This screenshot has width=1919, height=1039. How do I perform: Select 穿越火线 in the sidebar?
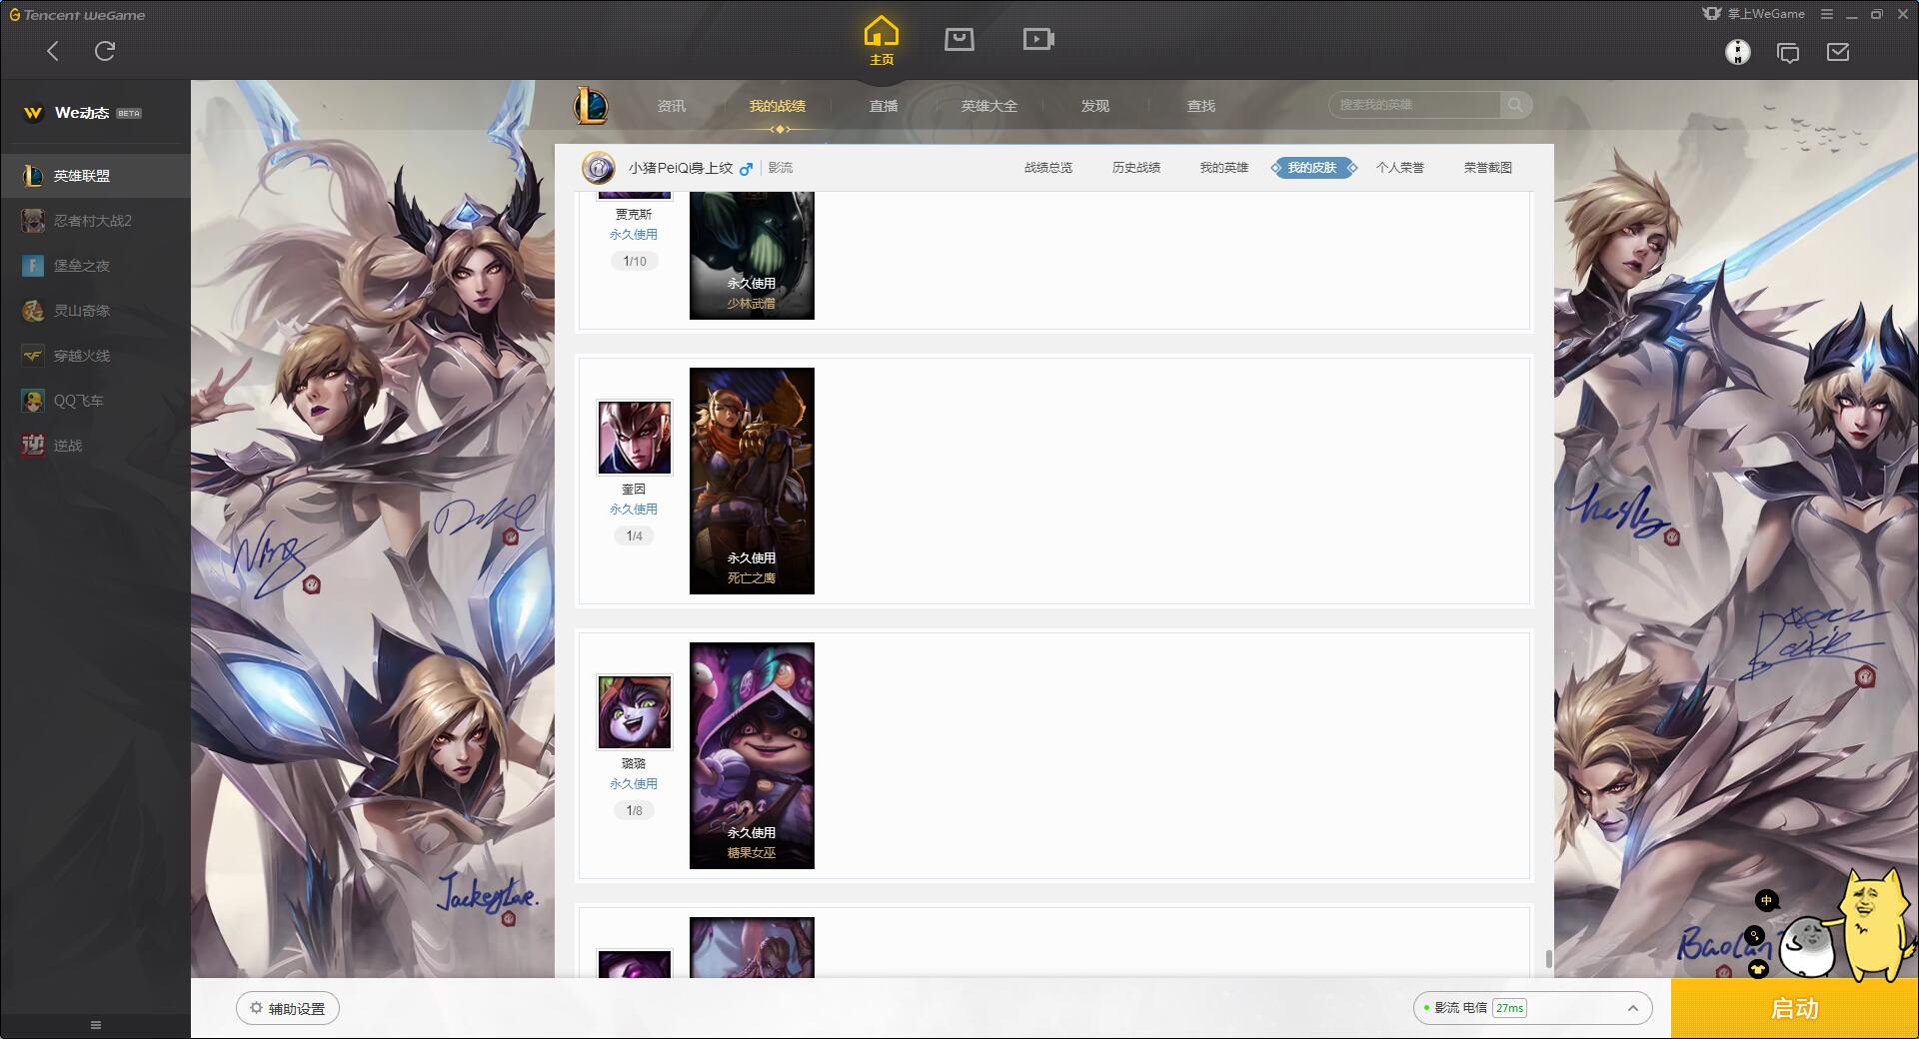(95, 356)
